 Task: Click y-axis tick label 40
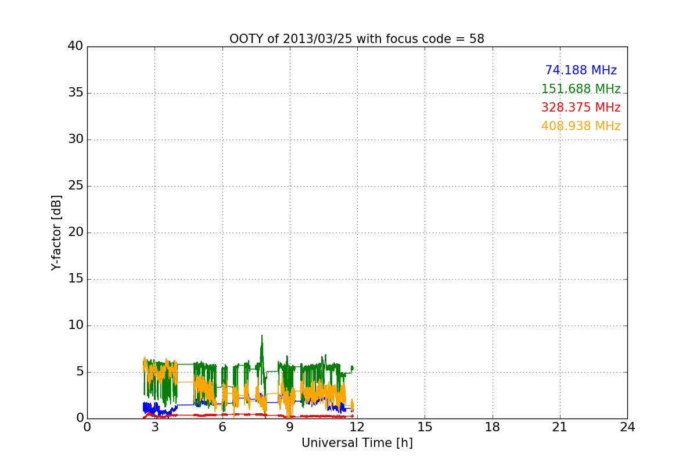pyautogui.click(x=76, y=46)
